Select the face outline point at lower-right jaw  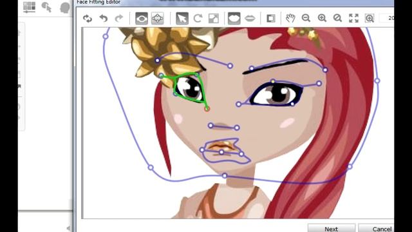coord(350,167)
